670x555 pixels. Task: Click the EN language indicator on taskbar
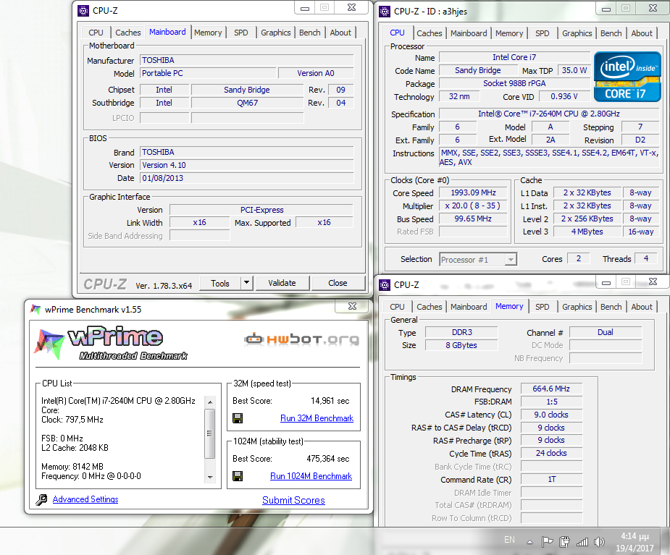(509, 540)
